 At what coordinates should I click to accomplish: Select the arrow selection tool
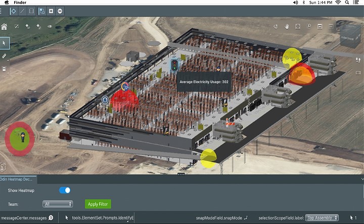(x=4, y=43)
